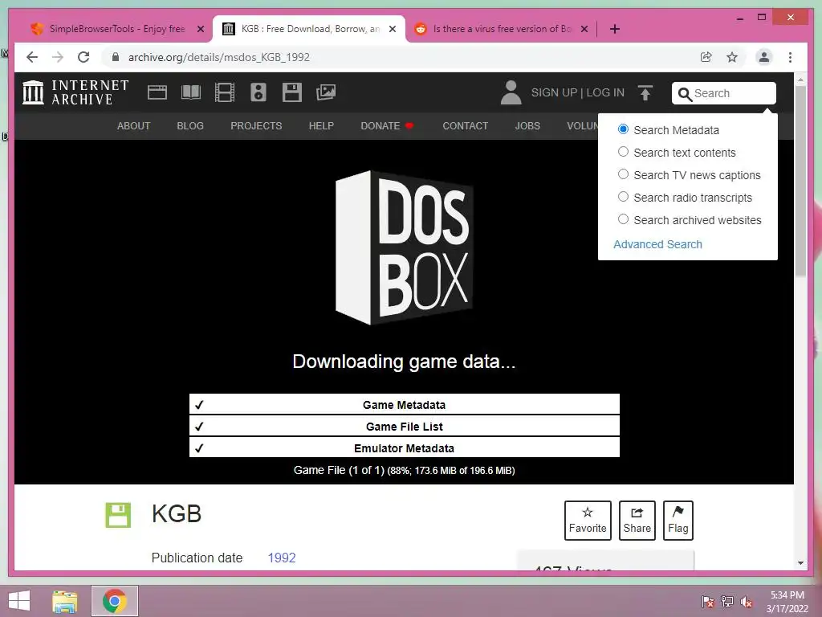Close the Reddit virus free version tab

(x=584, y=29)
